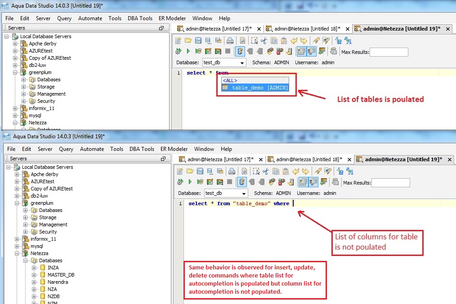Click Print icon in lower window toolbar
Image resolution: width=456 pixels, height=304 pixels.
[232, 171]
